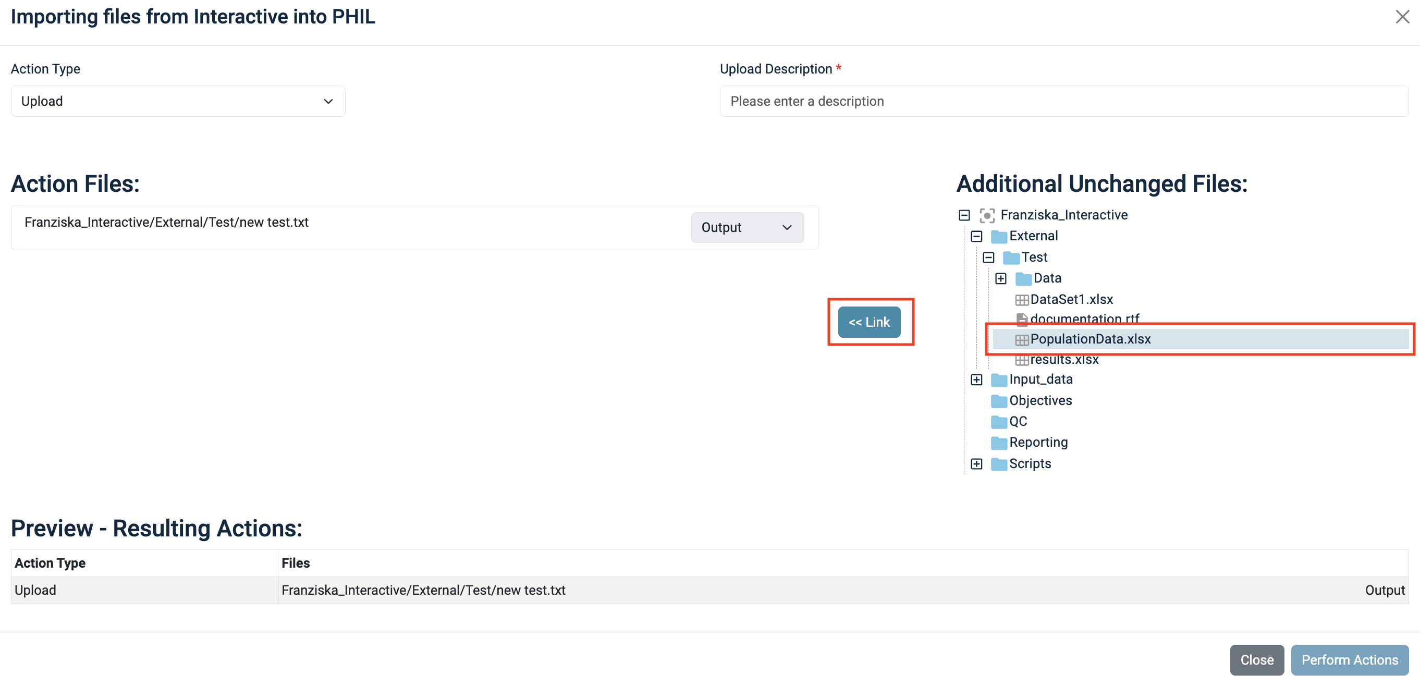Screen dimensions: 1420x686
Task: Select the QC folder in tree
Action: (x=1018, y=422)
